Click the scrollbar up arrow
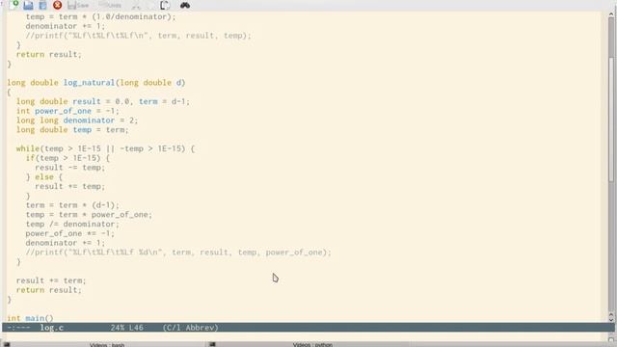This screenshot has width=617, height=347. [x=611, y=14]
